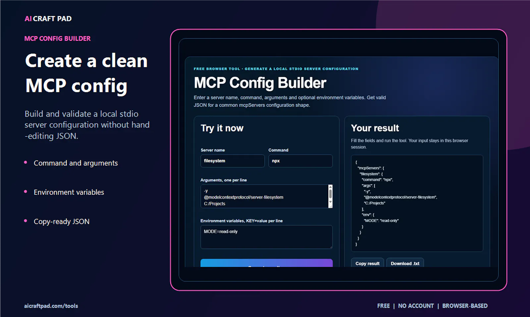The width and height of the screenshot is (530, 317).
Task: Click the FREE footer text
Action: tap(383, 306)
